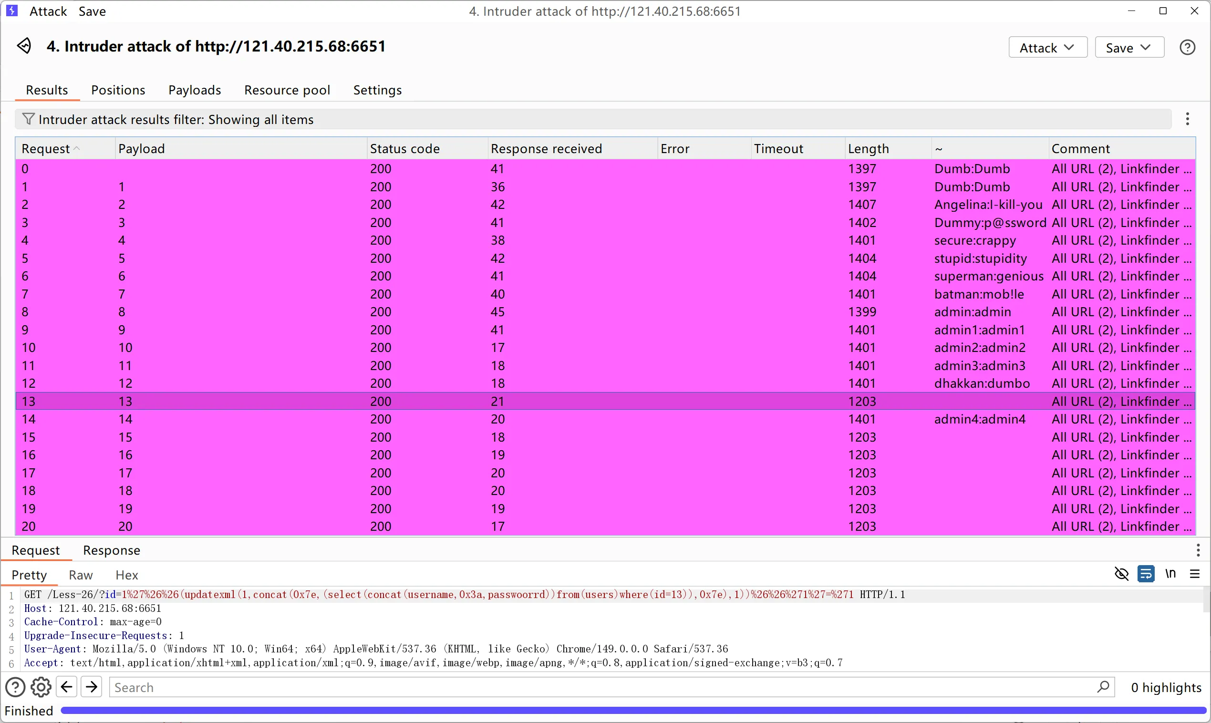
Task: Select result row with stupid:stupidity
Action: coord(606,258)
